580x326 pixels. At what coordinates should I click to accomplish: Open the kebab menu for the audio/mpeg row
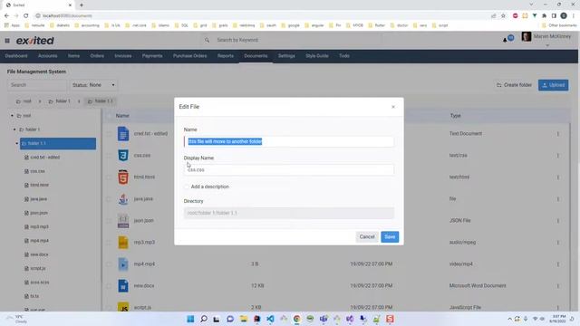(558, 243)
